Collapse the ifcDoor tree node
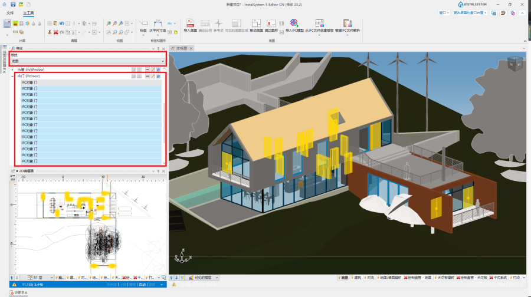 12,76
